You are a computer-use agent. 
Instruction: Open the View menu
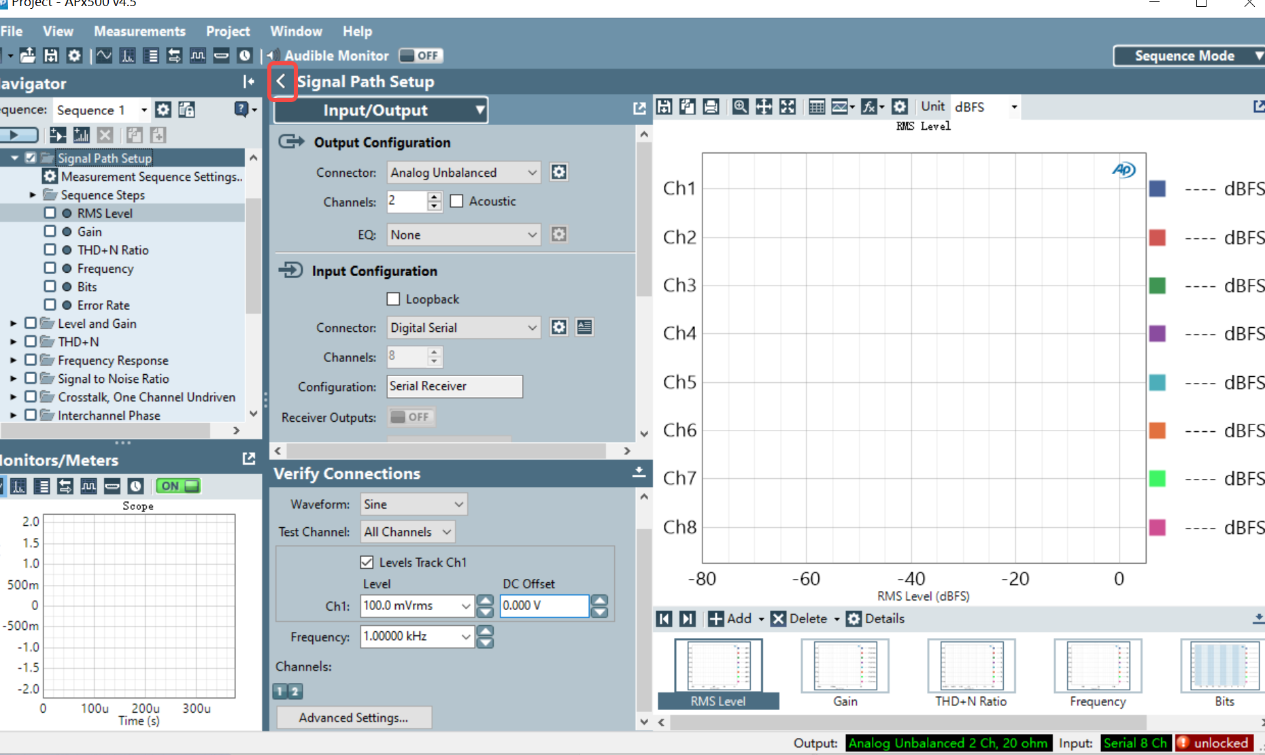pyautogui.click(x=58, y=31)
